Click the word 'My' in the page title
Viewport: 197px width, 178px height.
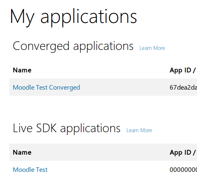(x=22, y=18)
